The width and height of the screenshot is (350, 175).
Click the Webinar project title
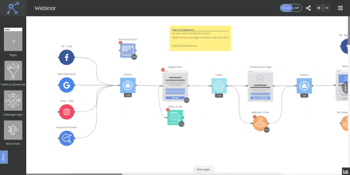(x=45, y=8)
